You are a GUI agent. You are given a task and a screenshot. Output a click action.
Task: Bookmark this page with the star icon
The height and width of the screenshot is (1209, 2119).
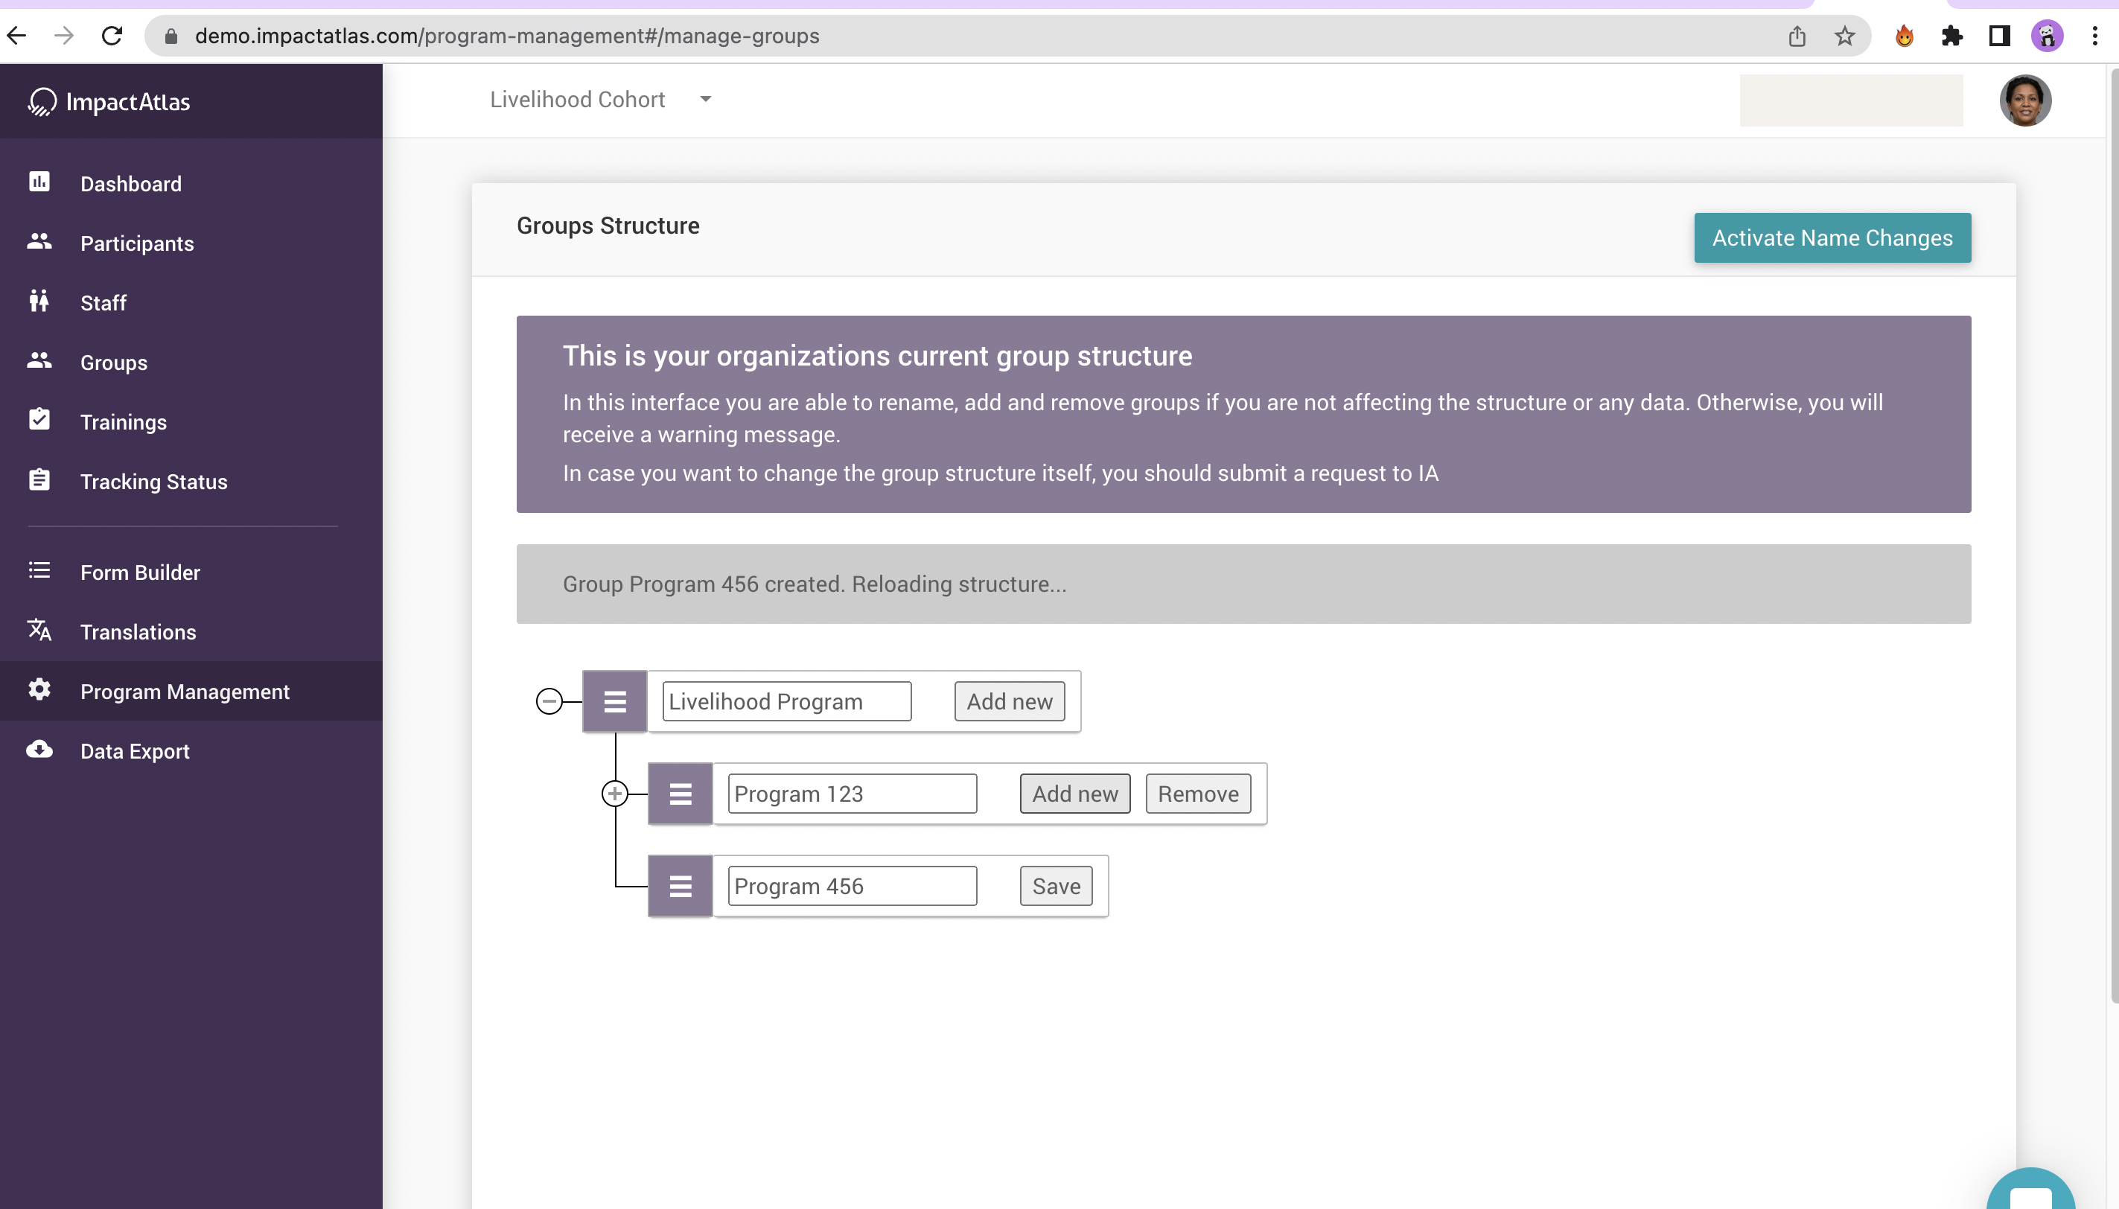[1844, 36]
